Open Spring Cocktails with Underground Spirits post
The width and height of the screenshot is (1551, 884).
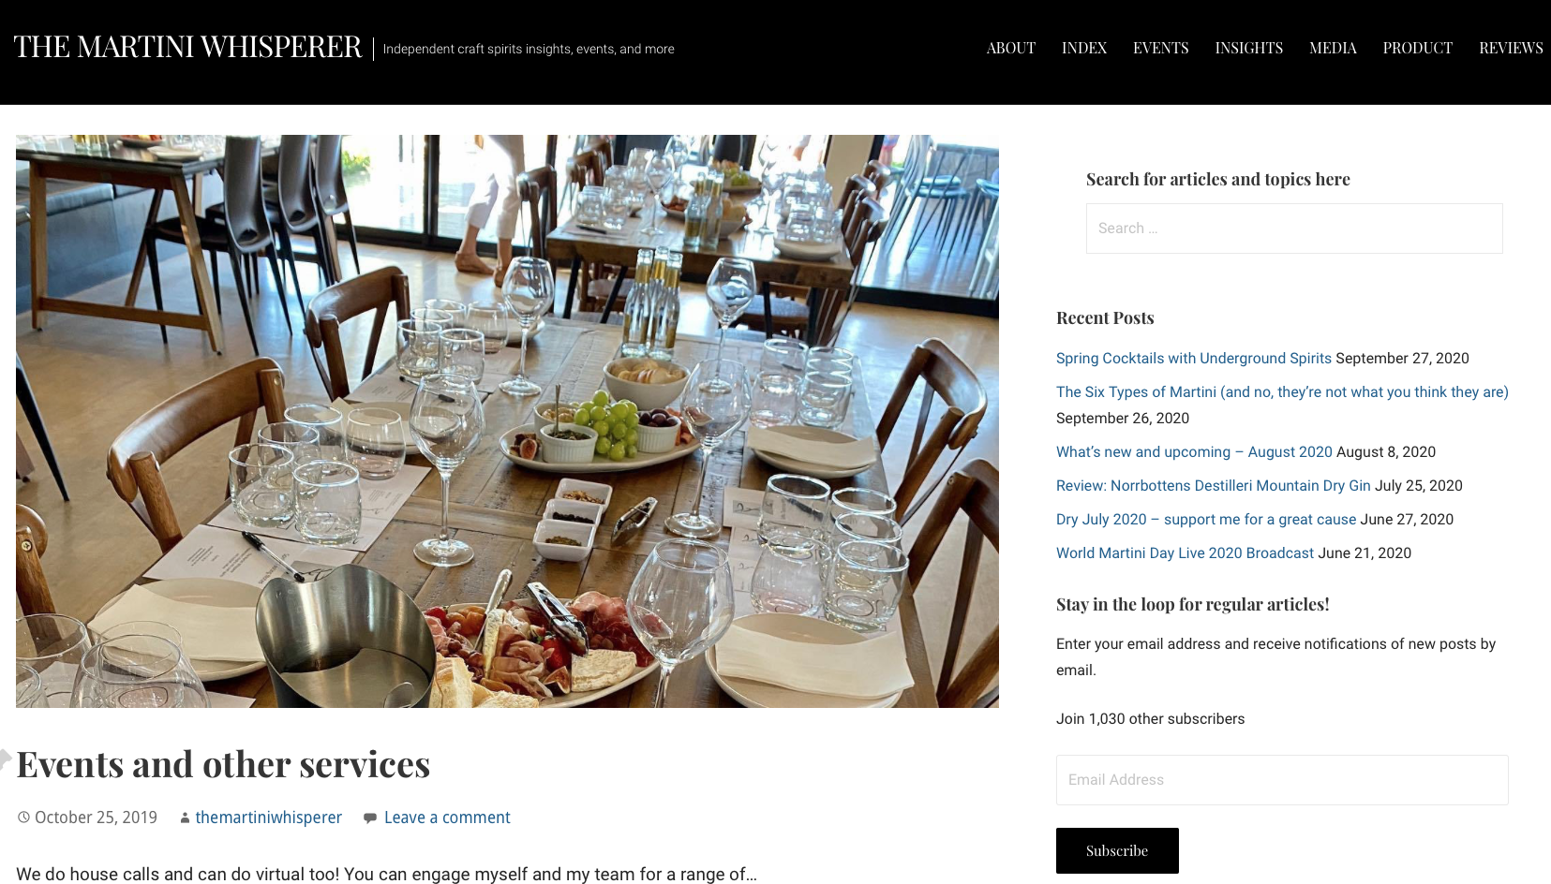1193,359
